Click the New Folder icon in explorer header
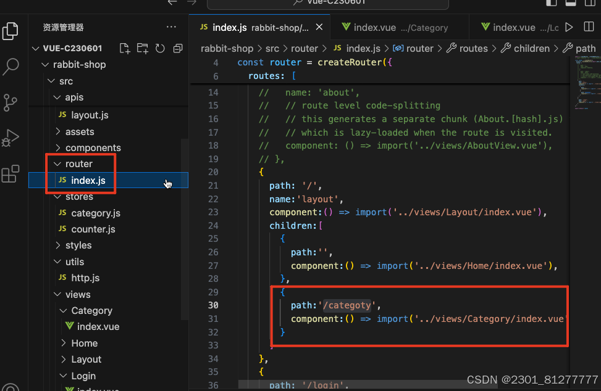The width and height of the screenshot is (601, 391). [143, 48]
